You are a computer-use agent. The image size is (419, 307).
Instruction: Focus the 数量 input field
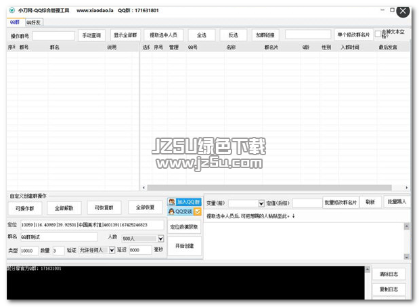58,251
